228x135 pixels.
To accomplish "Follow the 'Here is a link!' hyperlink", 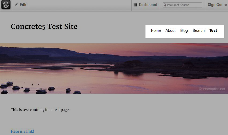I will 22,131.
